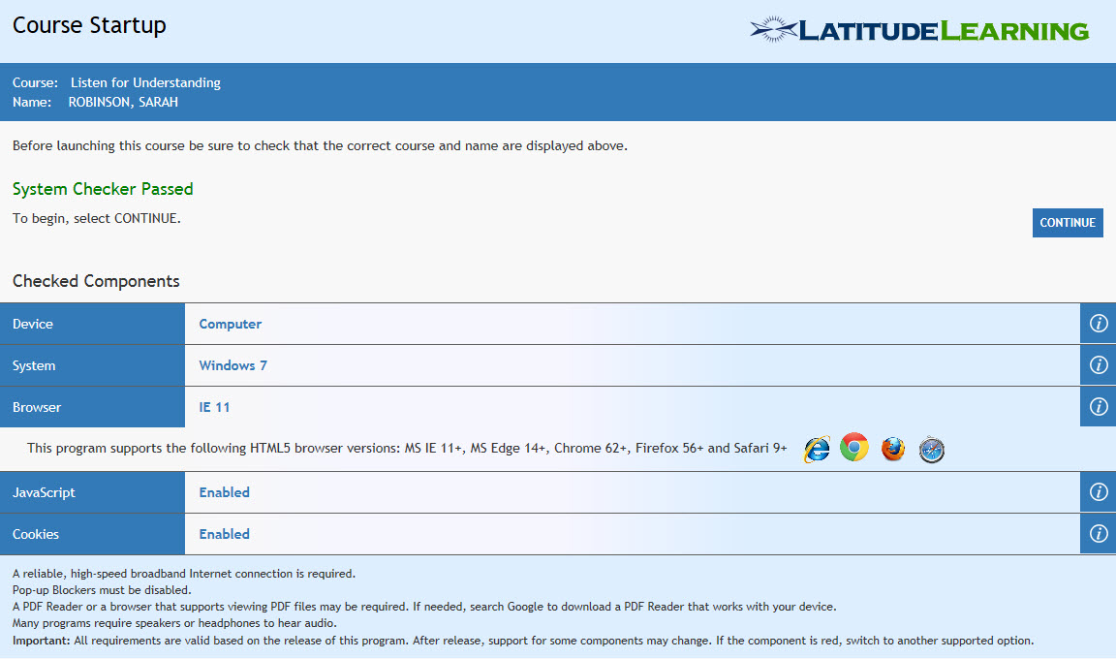
Task: Click the Listen for Understanding course name
Action: click(145, 82)
